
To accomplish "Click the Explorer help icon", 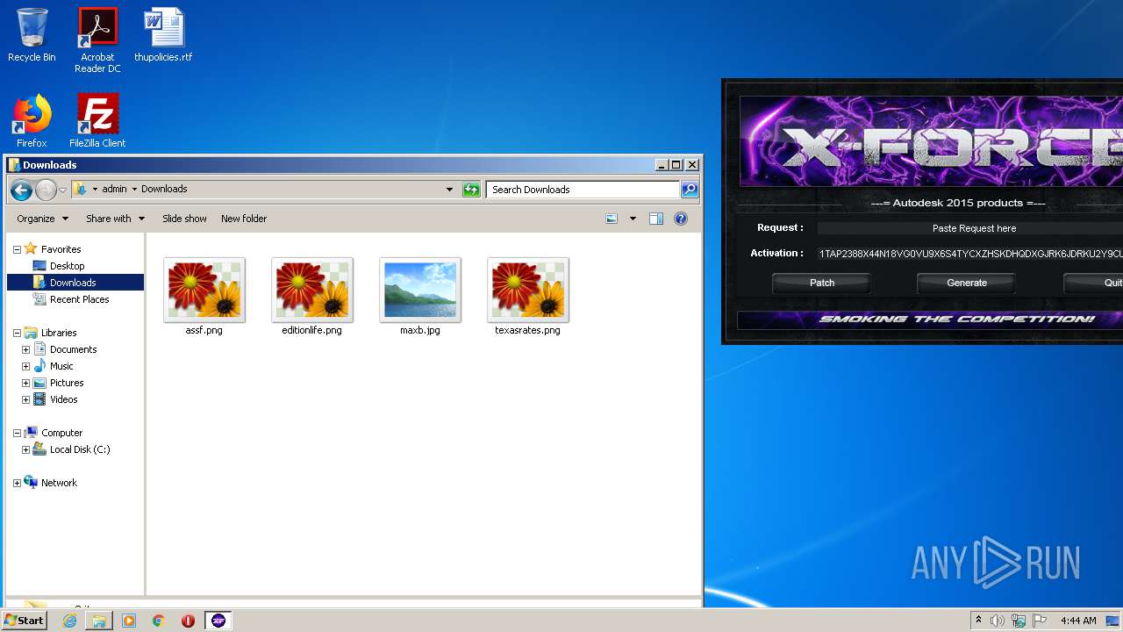I will tap(680, 219).
